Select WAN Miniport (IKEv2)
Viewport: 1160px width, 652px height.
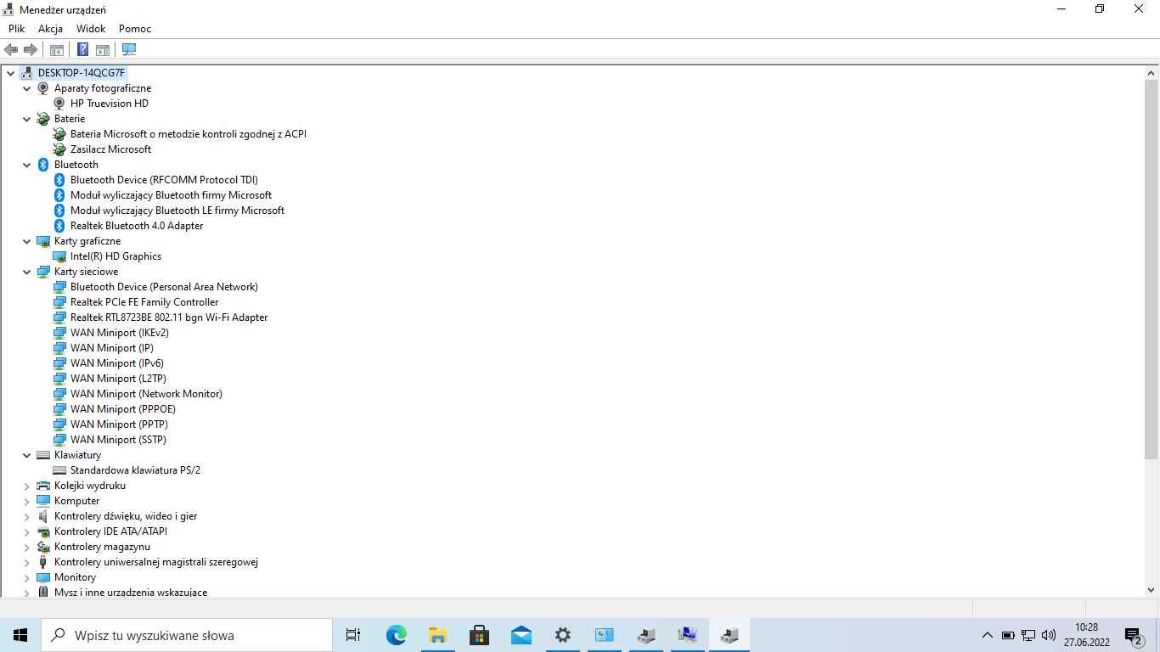[120, 333]
